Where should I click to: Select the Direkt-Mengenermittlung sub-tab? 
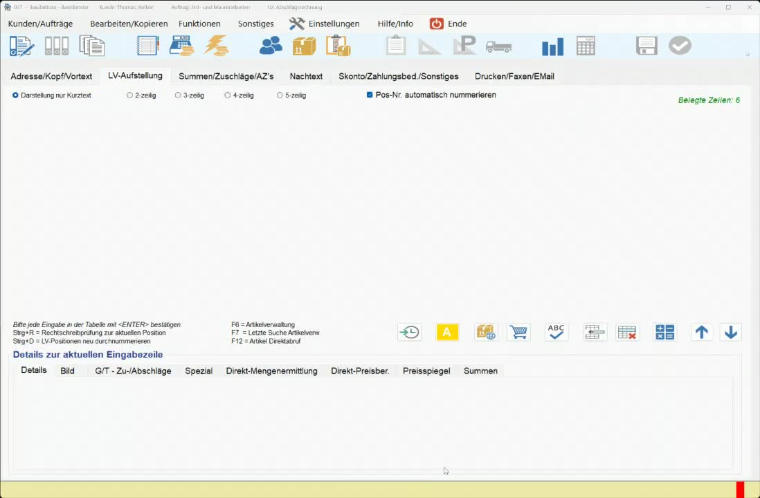[x=272, y=371]
